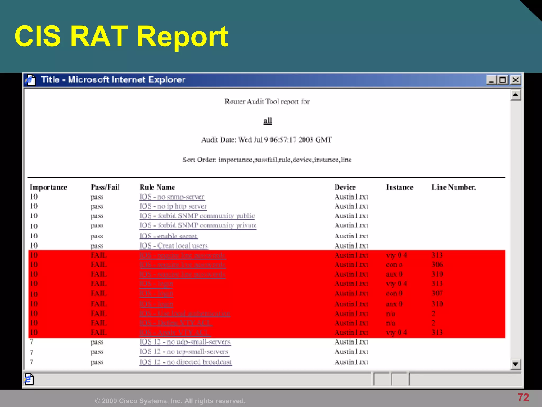Open the 'IOS - Apply VTY ACL' link
Image resolution: width=542 pixels, height=407 pixels.
[175, 333]
